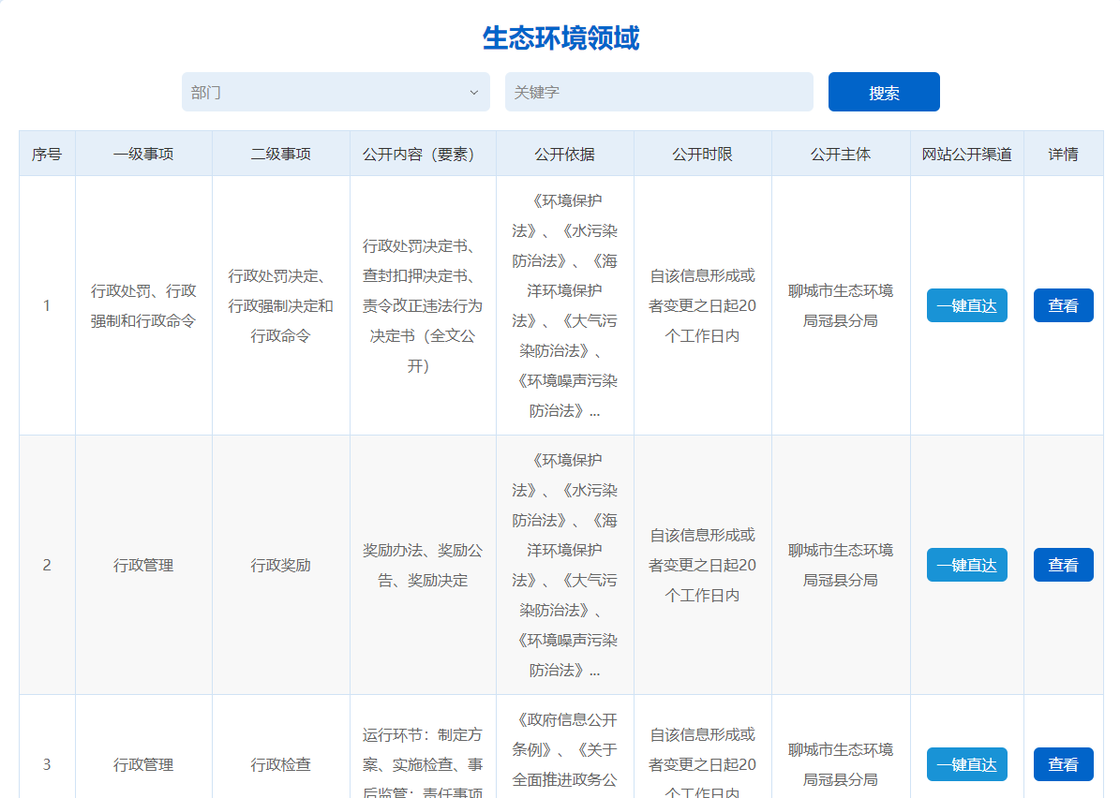Click the 详情 column header

tap(1063, 154)
